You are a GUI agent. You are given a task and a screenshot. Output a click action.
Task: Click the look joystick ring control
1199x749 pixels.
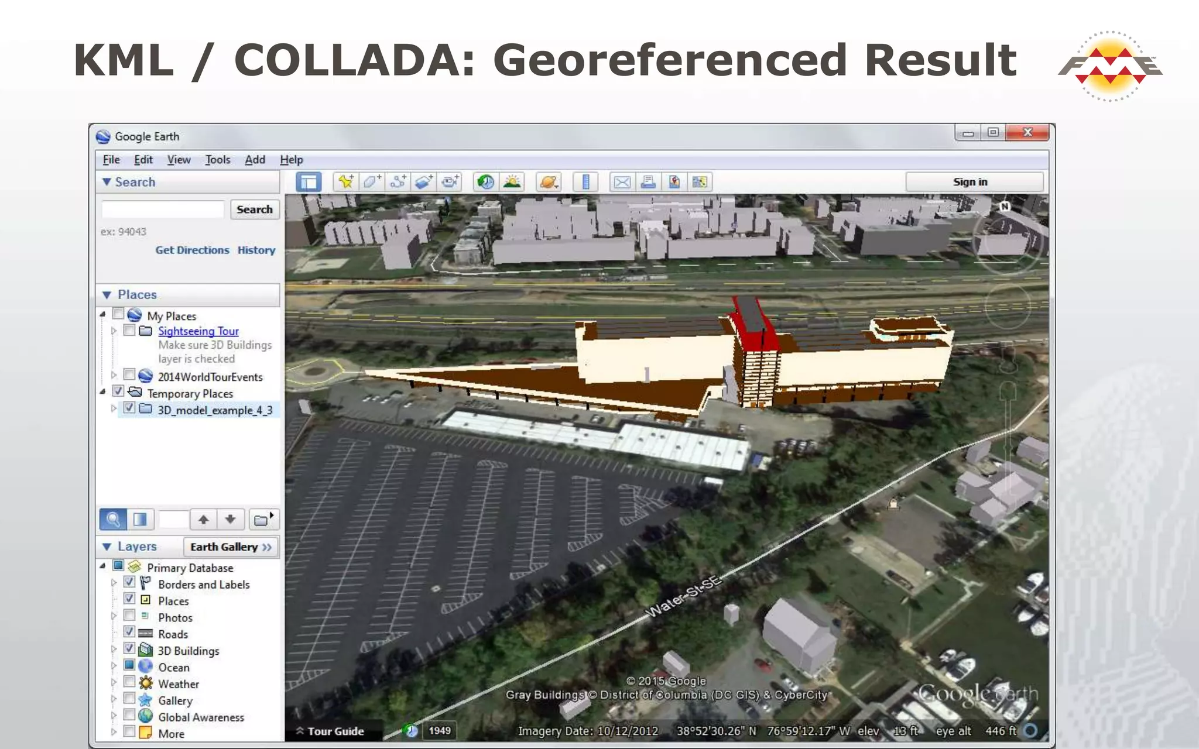1006,239
